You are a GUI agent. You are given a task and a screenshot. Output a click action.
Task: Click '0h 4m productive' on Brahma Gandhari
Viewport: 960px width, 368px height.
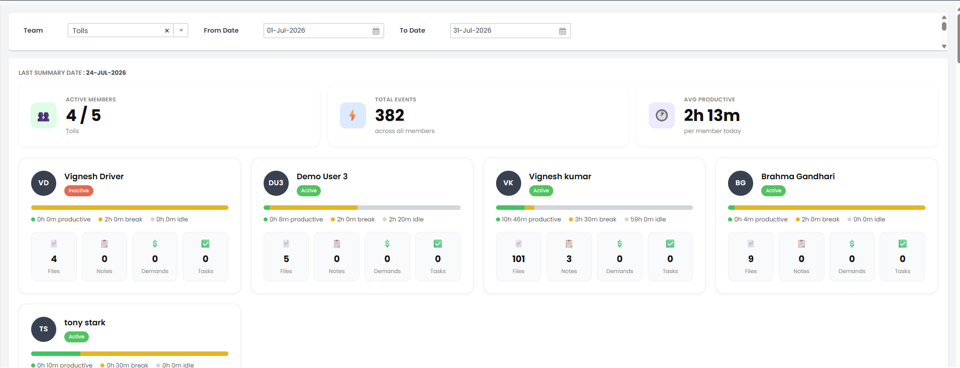click(761, 219)
